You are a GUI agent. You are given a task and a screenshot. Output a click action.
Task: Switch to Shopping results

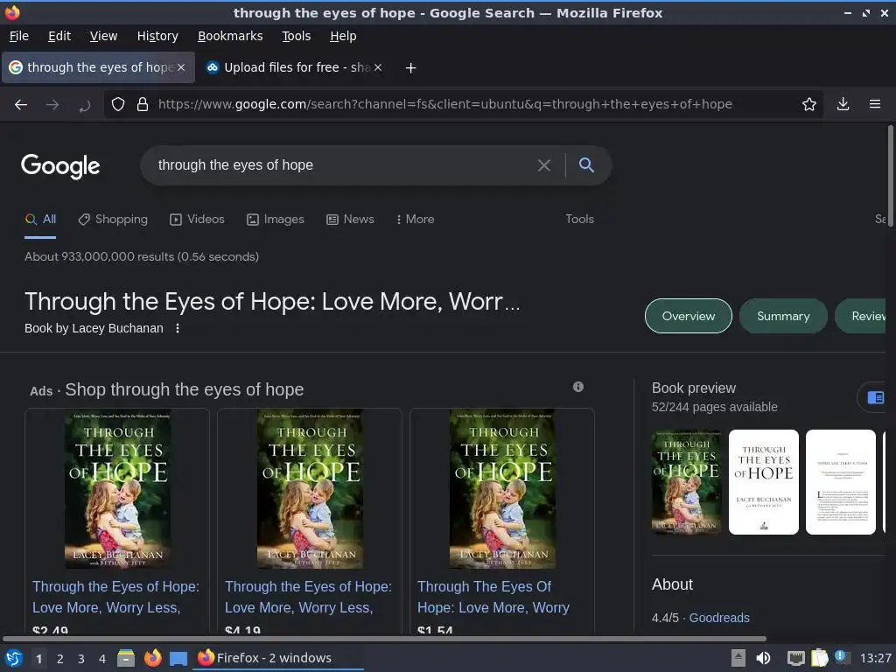[x=113, y=220]
